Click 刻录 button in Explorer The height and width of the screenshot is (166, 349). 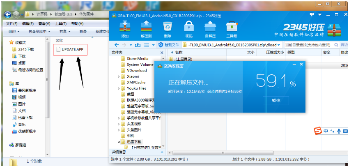83,32
